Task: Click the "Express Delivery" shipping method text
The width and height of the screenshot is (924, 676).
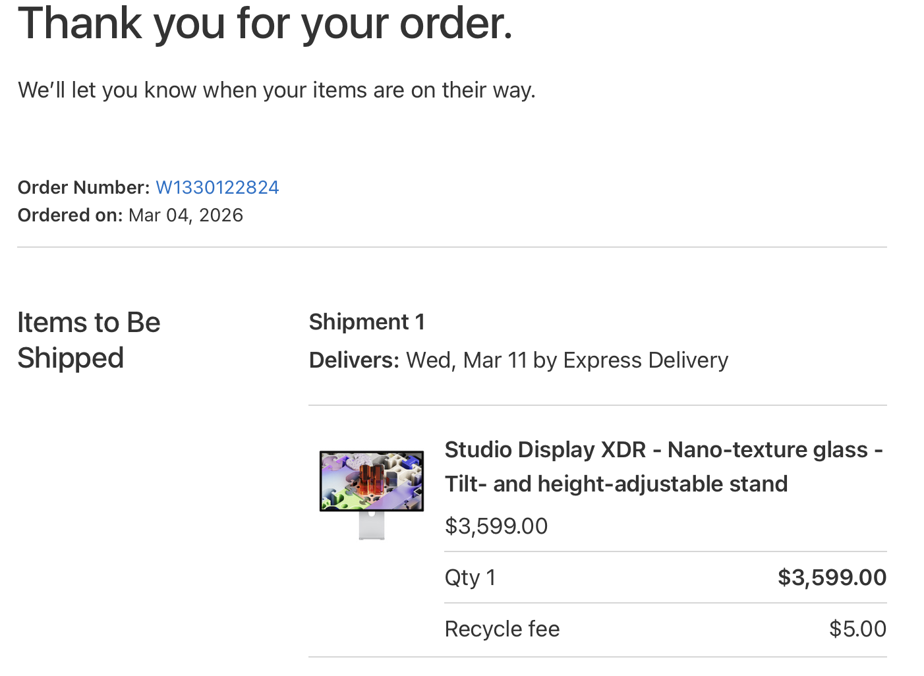Action: (x=645, y=360)
